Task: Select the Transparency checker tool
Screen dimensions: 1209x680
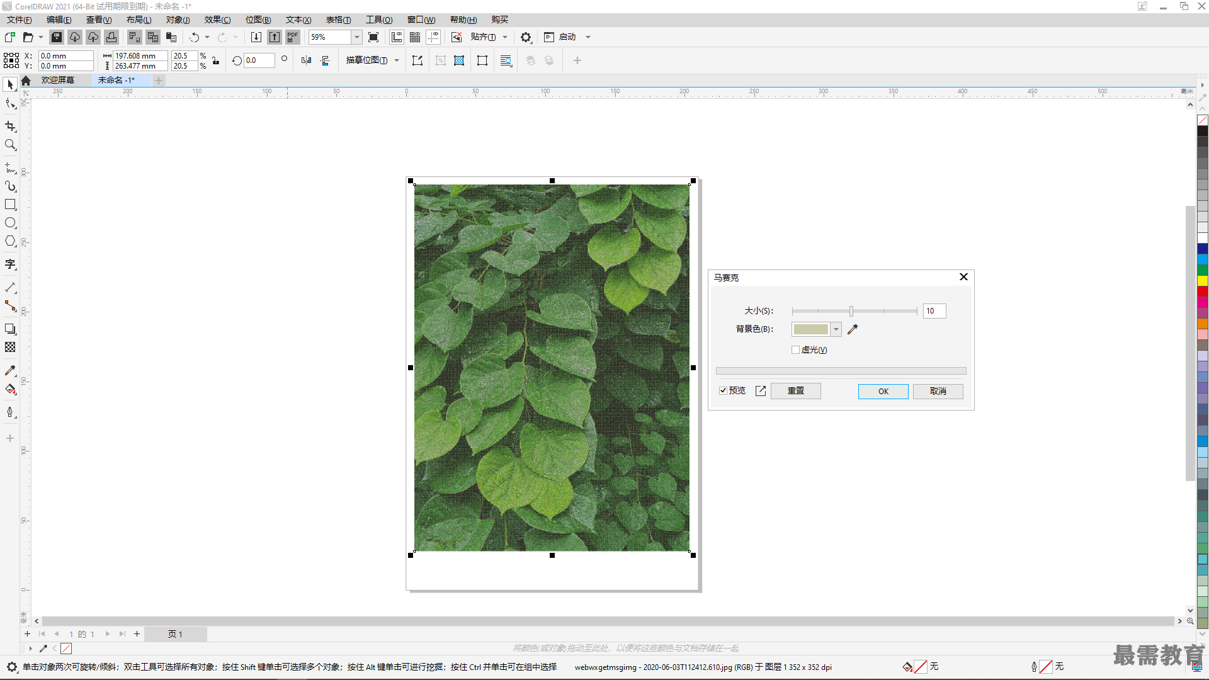Action: pos(10,348)
